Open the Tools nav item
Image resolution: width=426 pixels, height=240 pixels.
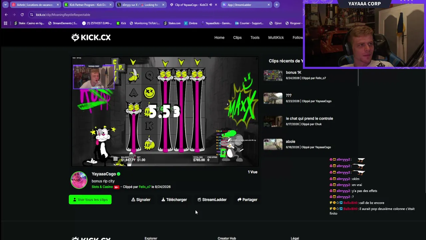[255, 38]
